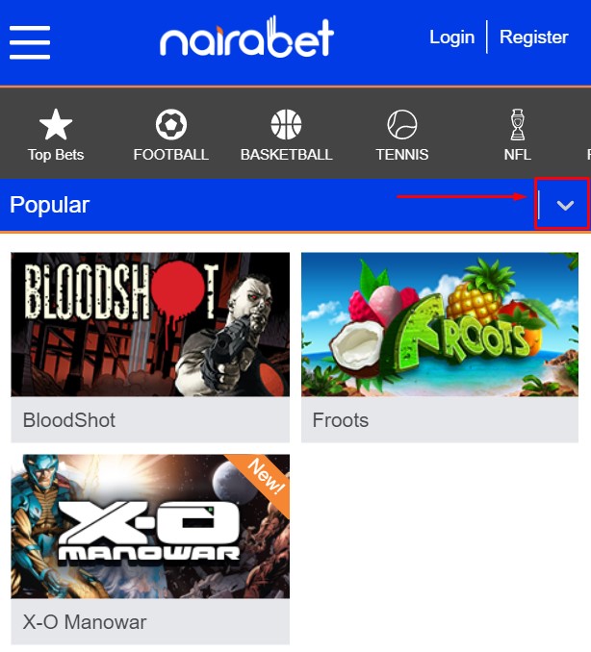Click the BloodShot title caption
The image size is (591, 652).
pyautogui.click(x=69, y=420)
